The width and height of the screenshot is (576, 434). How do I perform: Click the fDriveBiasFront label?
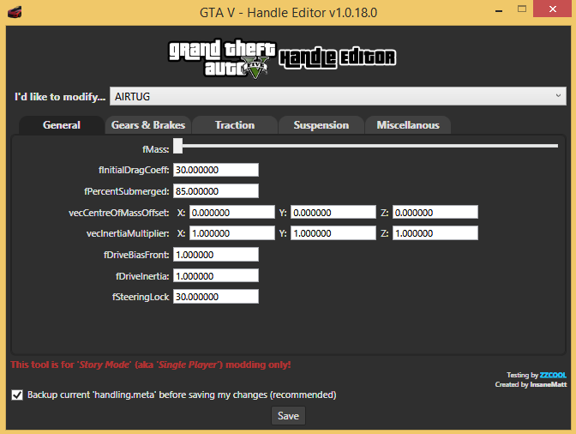[x=136, y=255]
